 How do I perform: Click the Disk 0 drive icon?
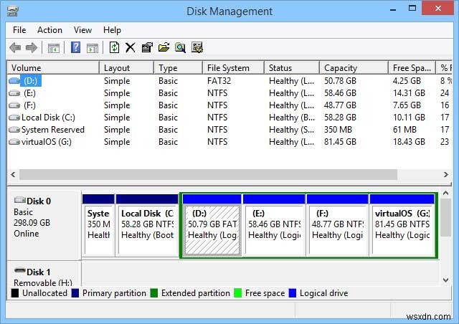(20, 200)
